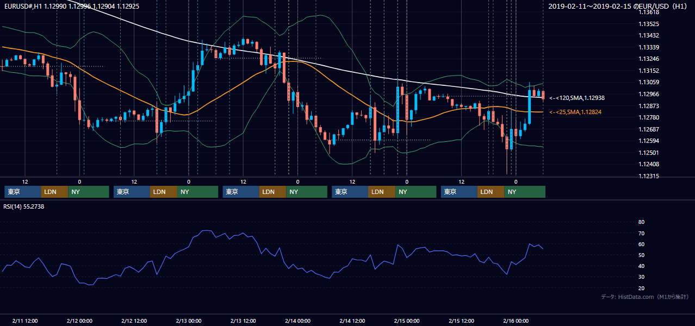Select the 2/15 00:00 time axis label

[407, 321]
